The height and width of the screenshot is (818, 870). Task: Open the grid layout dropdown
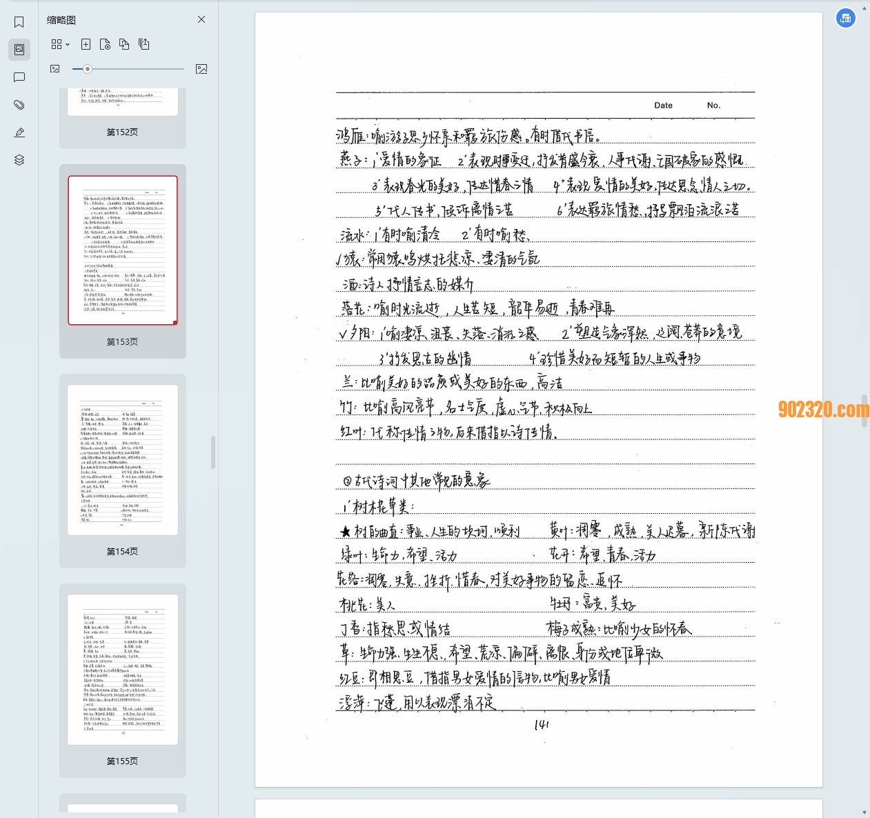(59, 43)
